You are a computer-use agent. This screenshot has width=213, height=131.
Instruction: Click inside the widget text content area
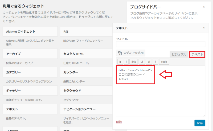pos(161,91)
